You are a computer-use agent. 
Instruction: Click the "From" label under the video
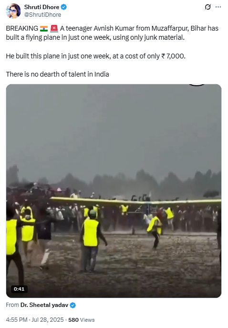click(12, 305)
